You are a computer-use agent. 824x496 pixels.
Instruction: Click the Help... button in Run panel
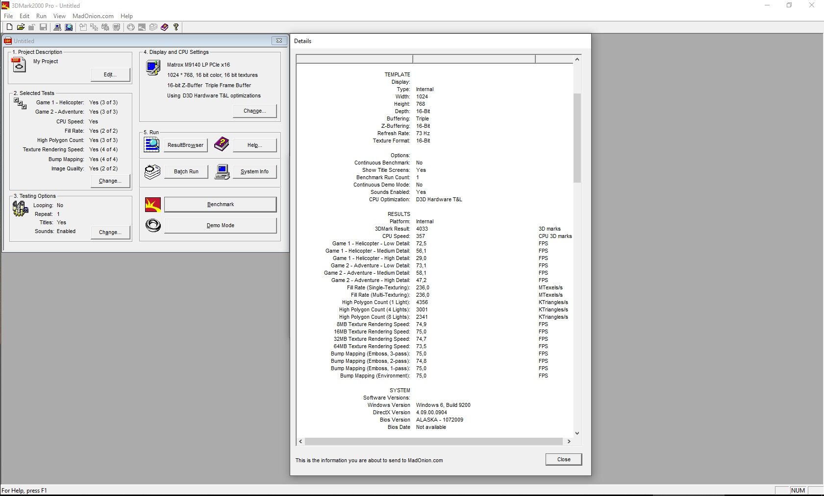[x=255, y=145]
